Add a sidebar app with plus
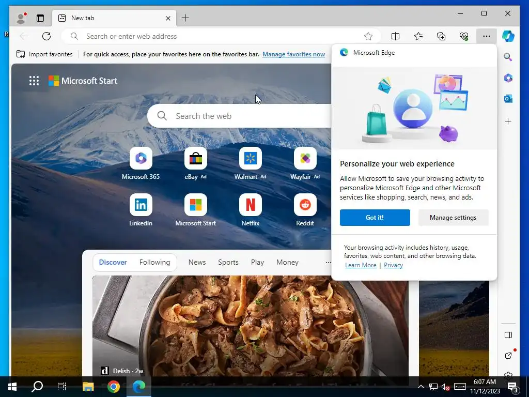This screenshot has width=529, height=397. 508,121
